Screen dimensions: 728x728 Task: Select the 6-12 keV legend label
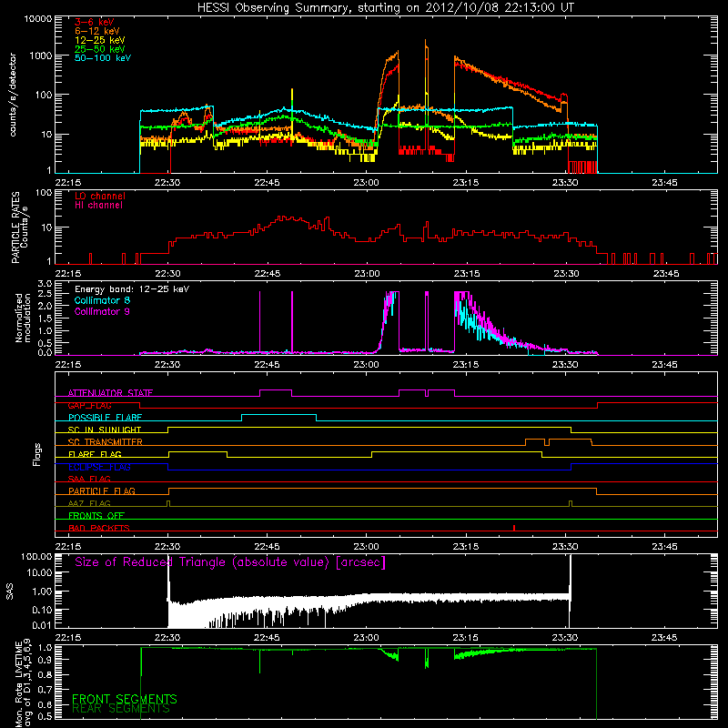pos(97,31)
